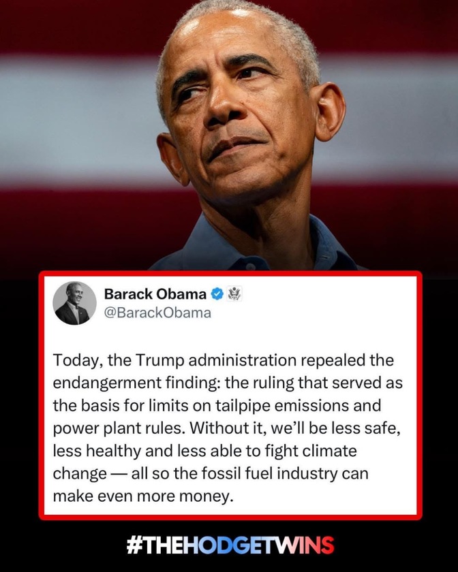Click the white '#THE' part of the hashtag

click(155, 545)
